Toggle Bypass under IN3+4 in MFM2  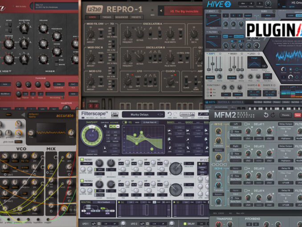[x=218, y=194]
